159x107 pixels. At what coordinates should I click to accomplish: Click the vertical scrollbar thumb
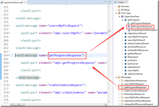click(x=109, y=31)
